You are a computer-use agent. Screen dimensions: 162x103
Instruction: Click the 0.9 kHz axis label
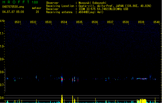(2, 59)
